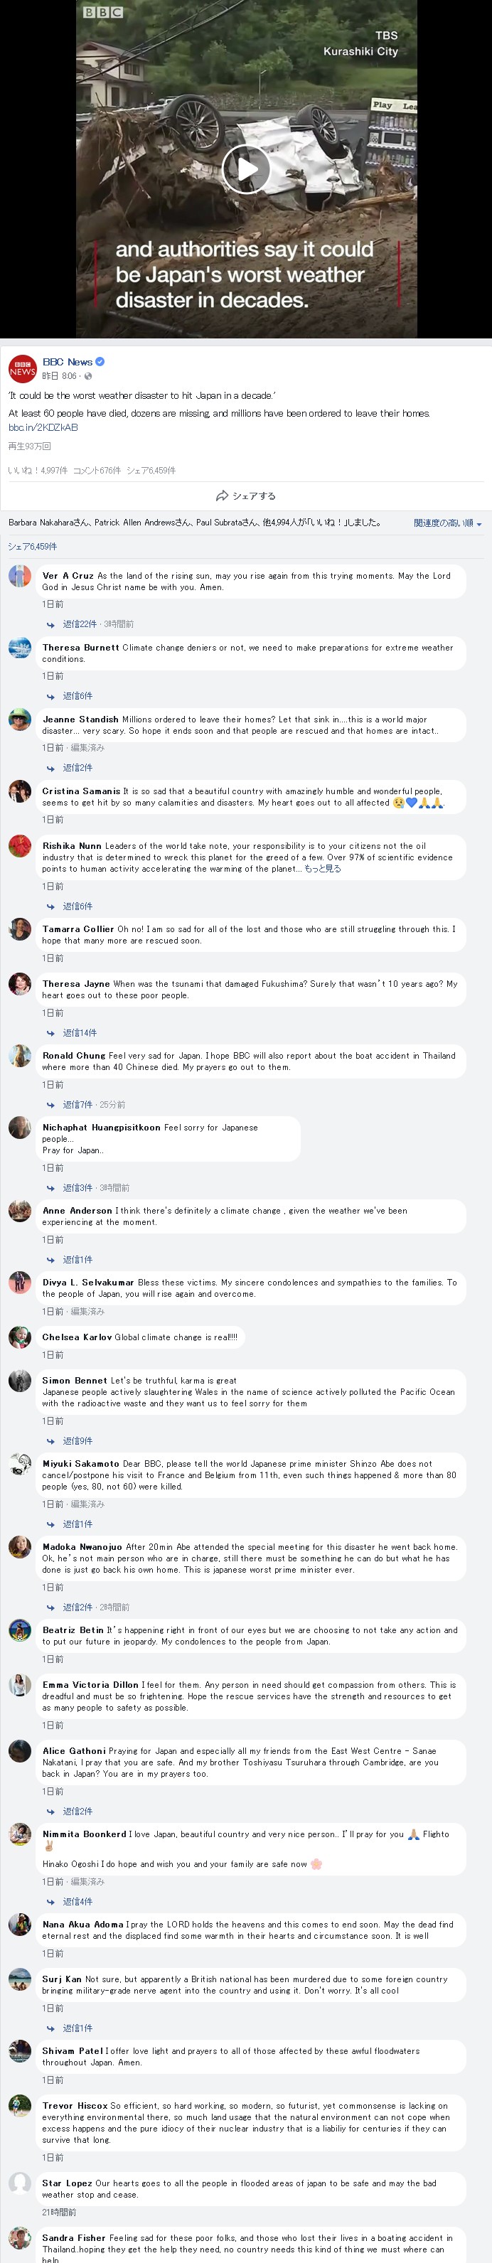Click the share arrow icon
The image size is (492, 2263).
[223, 496]
